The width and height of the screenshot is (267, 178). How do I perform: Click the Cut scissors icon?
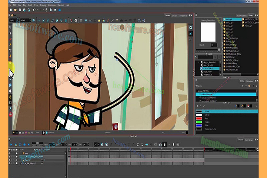click(46, 10)
